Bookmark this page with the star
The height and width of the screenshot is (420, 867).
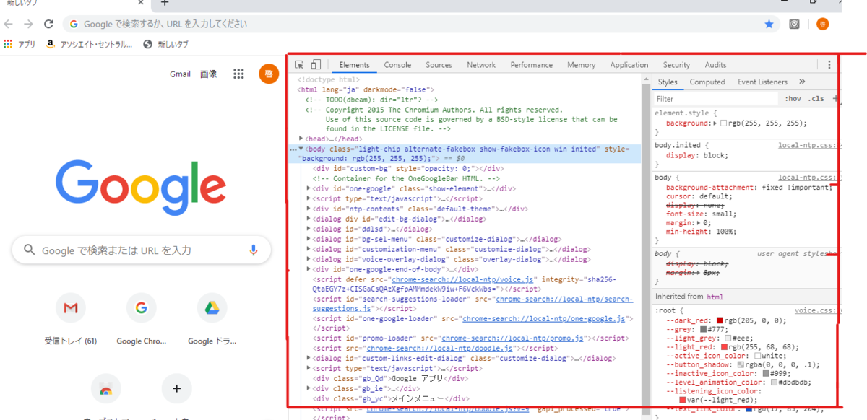769,24
